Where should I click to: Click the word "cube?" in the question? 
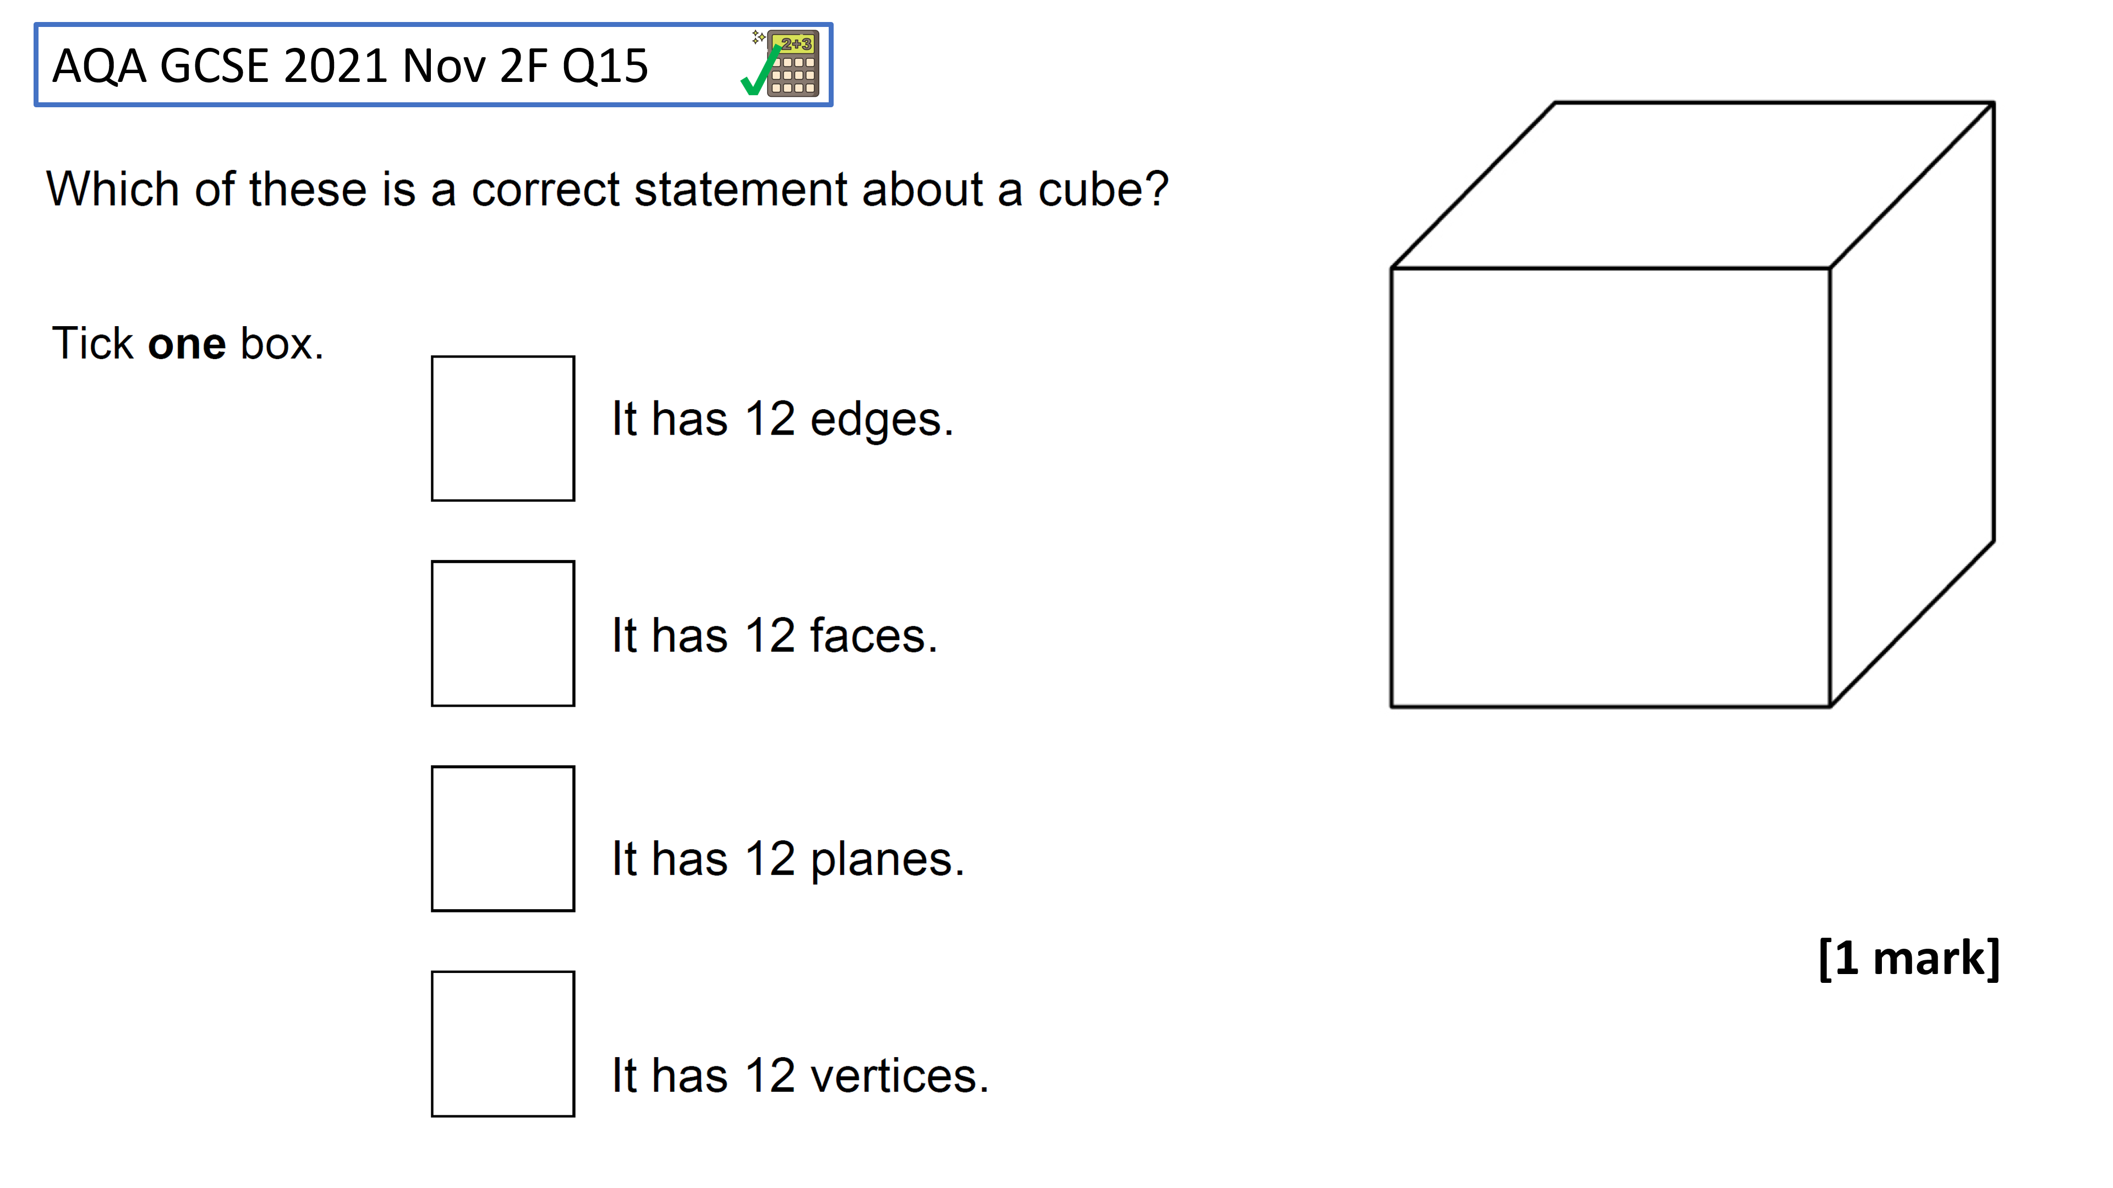pos(1103,189)
